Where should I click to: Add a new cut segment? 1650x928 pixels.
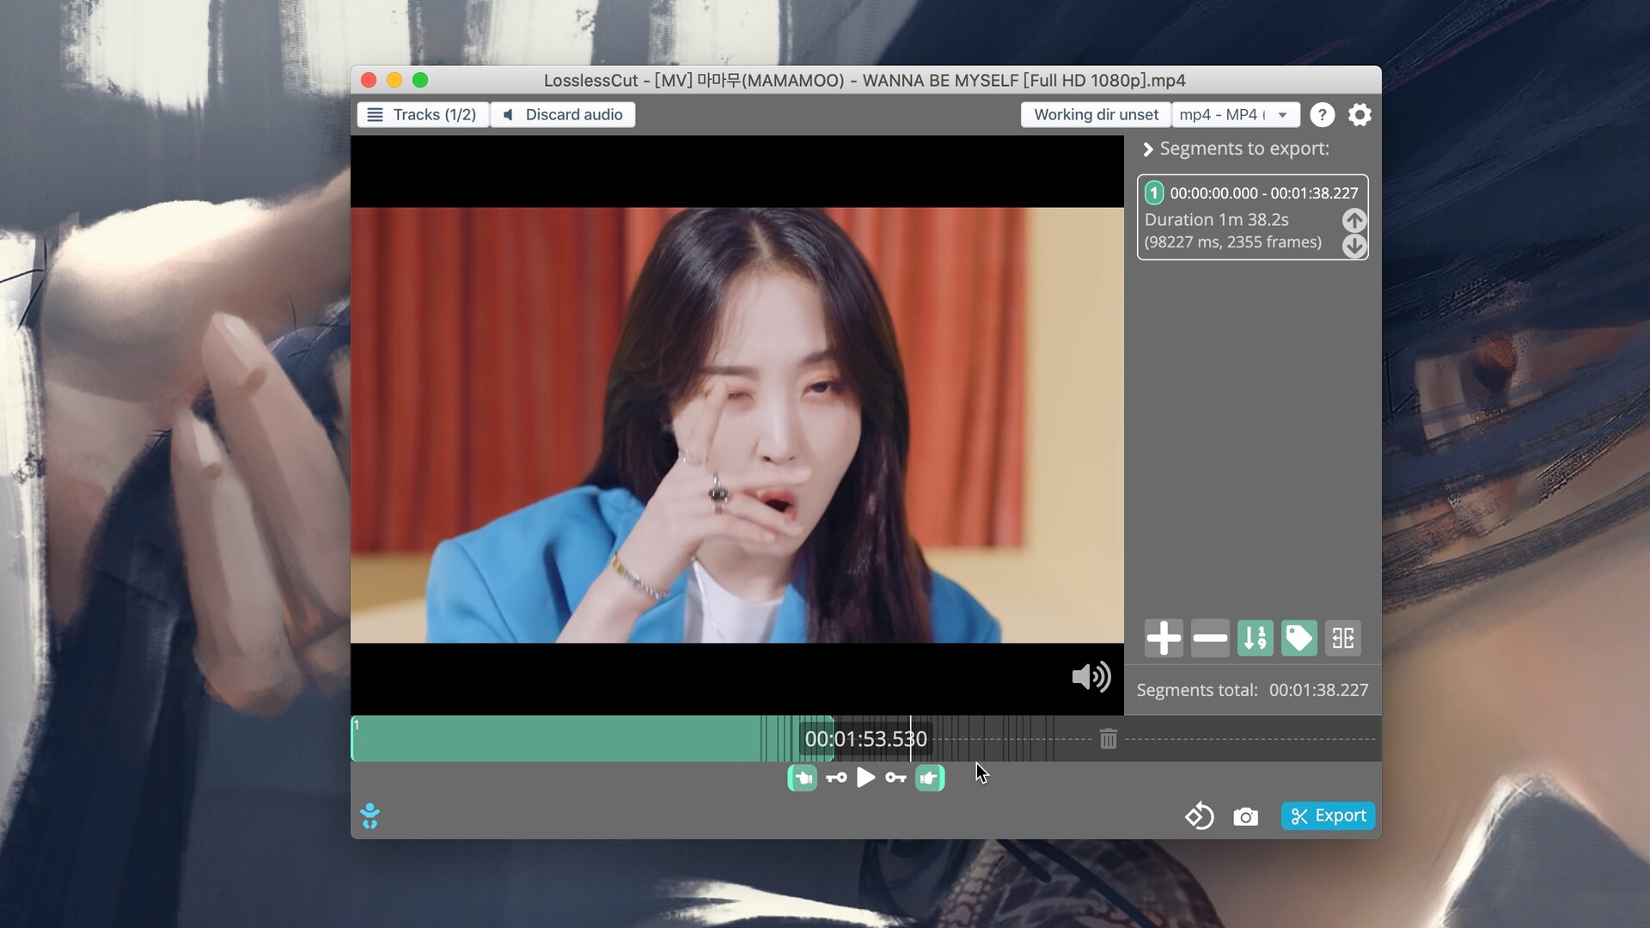[1164, 638]
